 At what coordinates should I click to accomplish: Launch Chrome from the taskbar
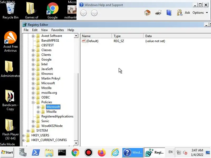pyautogui.click(x=75, y=153)
